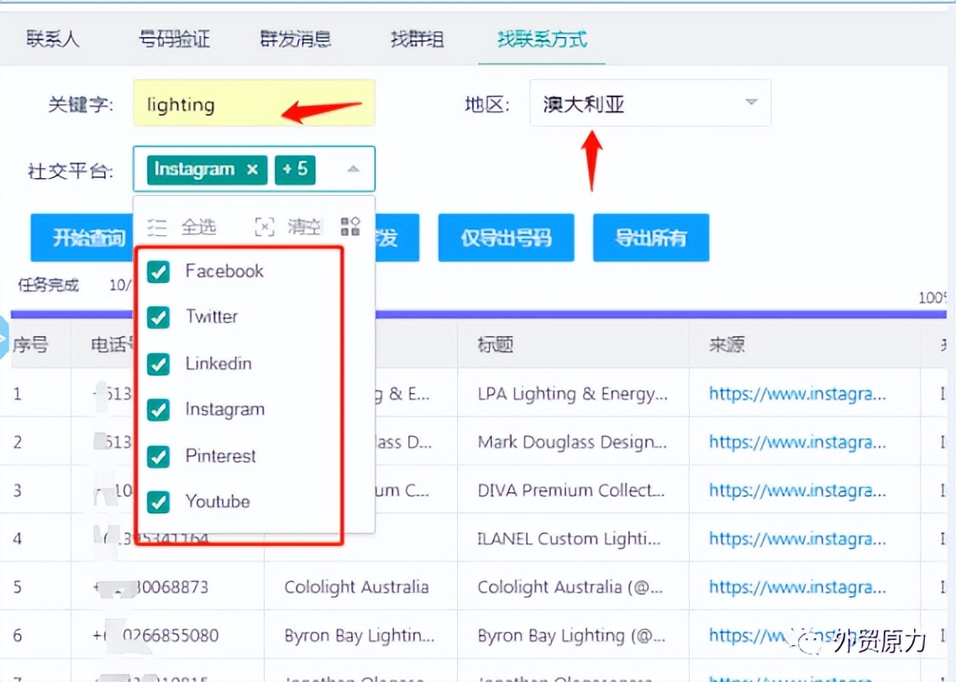The width and height of the screenshot is (956, 682).
Task: Disable the Twitter platform checkbox
Action: tap(158, 317)
